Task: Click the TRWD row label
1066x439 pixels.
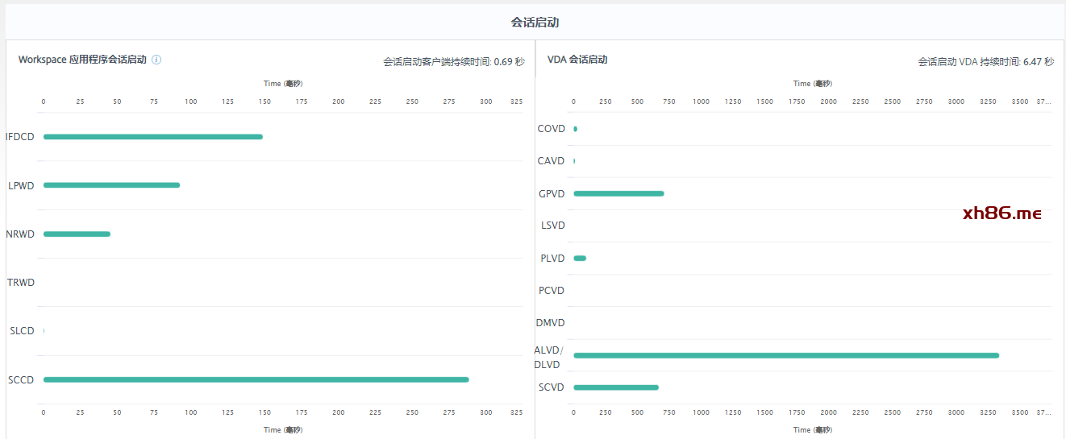Action: pos(21,283)
